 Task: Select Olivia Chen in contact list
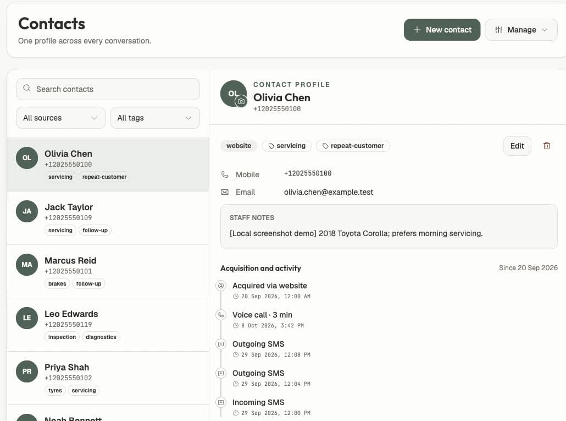click(x=108, y=165)
